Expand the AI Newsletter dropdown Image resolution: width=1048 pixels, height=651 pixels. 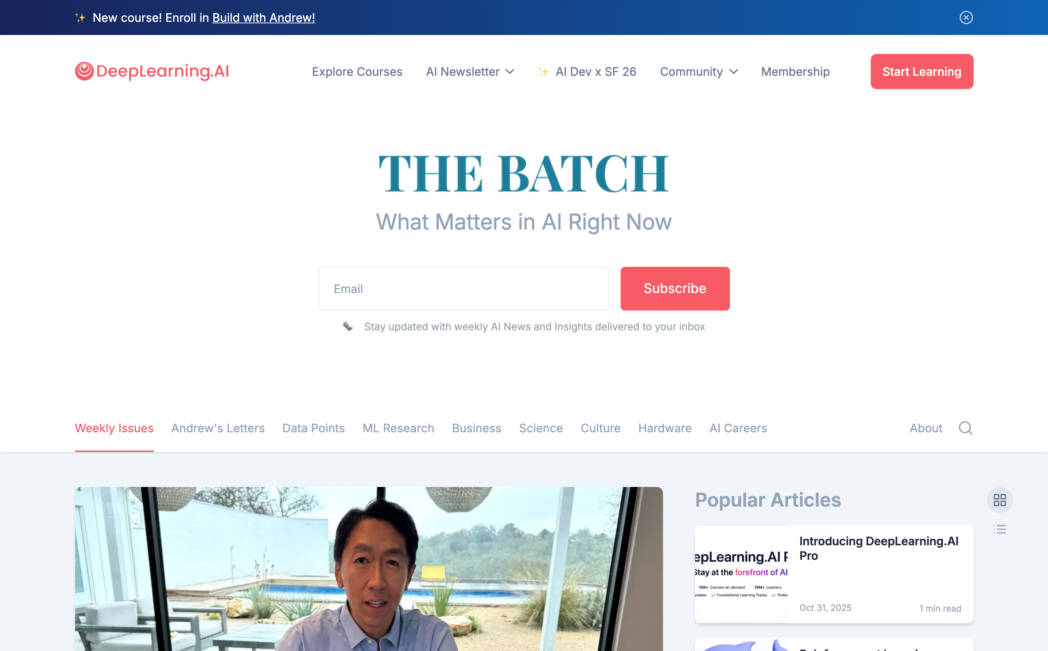tap(470, 71)
